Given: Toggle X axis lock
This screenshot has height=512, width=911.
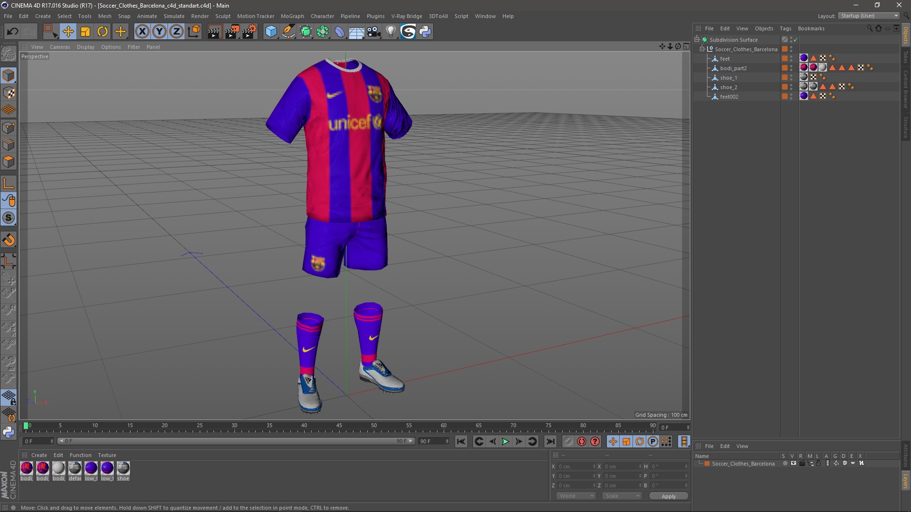Looking at the screenshot, I should pos(142,32).
